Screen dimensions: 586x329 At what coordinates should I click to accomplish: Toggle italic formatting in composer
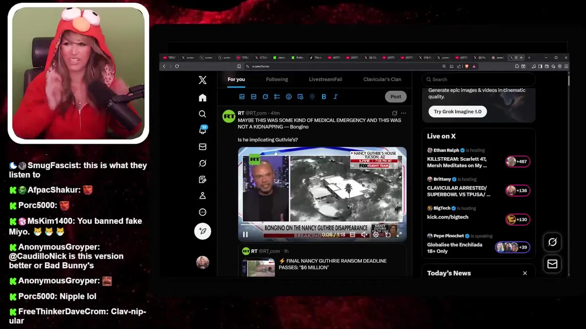point(335,97)
